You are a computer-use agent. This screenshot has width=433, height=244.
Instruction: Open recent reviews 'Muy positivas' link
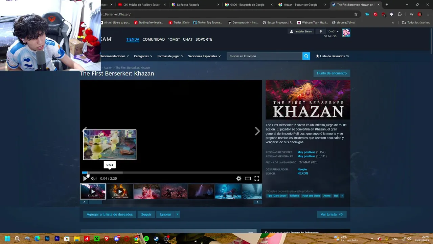[x=306, y=152]
